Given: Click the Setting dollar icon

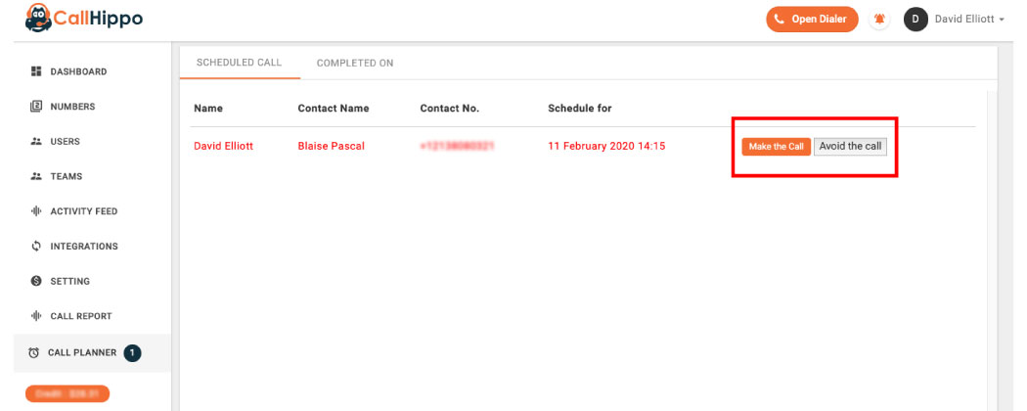Looking at the screenshot, I should tap(36, 281).
